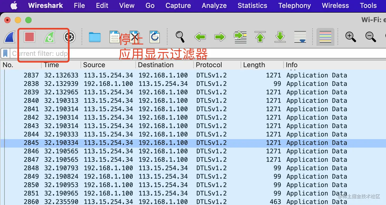The height and width of the screenshot is (205, 386).
Task: Jump to the last packet
Action: (280, 37)
